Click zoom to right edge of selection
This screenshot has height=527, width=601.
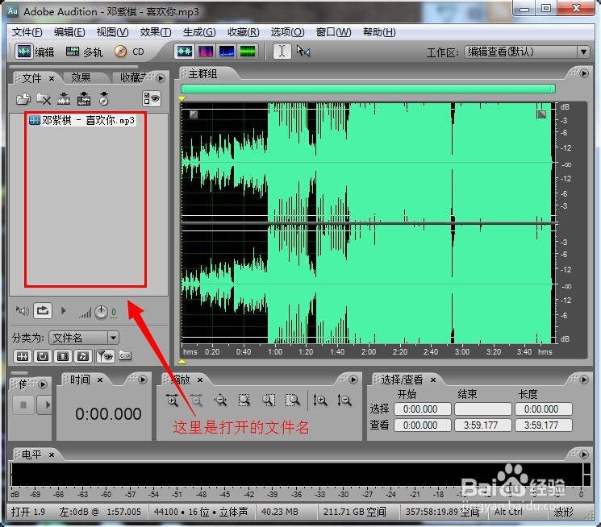(x=293, y=400)
